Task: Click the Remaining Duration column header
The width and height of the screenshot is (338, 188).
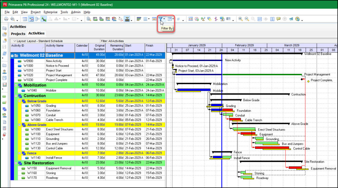Action: click(x=115, y=47)
